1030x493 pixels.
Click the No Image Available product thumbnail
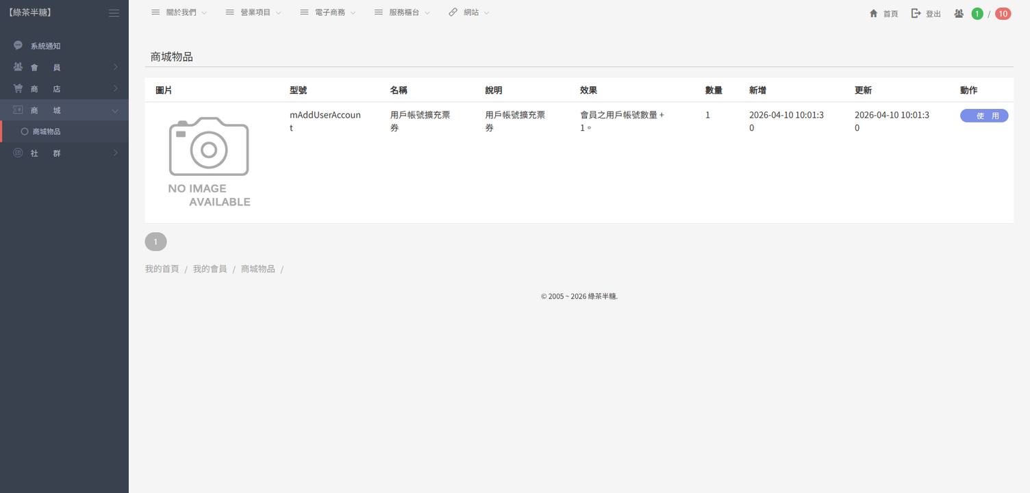pos(209,162)
